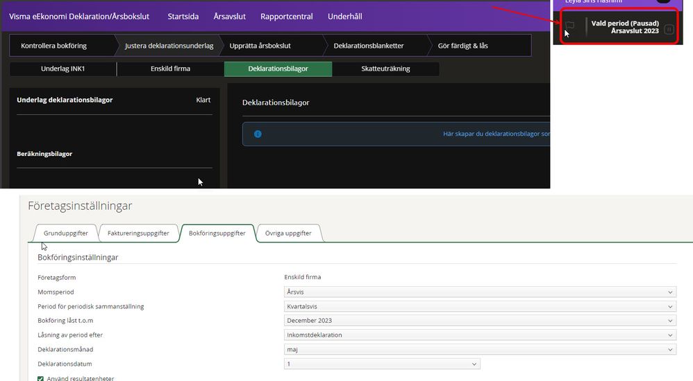Select the Skatteuträkning tab
The width and height of the screenshot is (693, 381).
click(385, 69)
